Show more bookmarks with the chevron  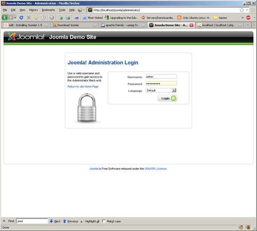pyautogui.click(x=242, y=17)
